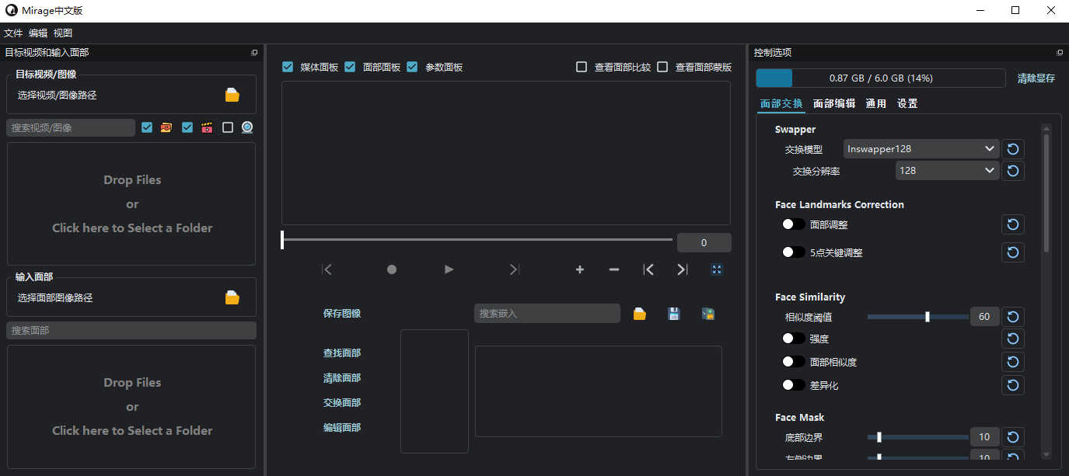Click the save embeddings floppy disk icon
The height and width of the screenshot is (476, 1069).
[x=674, y=314]
